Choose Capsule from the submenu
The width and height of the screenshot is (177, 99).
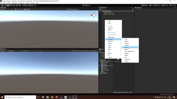130,43
